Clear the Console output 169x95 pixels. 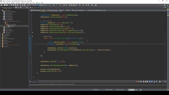coord(143,82)
